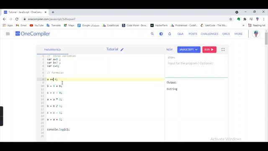
Task: Open the JAVASCRIPT language dropdown
Action: coord(189,49)
